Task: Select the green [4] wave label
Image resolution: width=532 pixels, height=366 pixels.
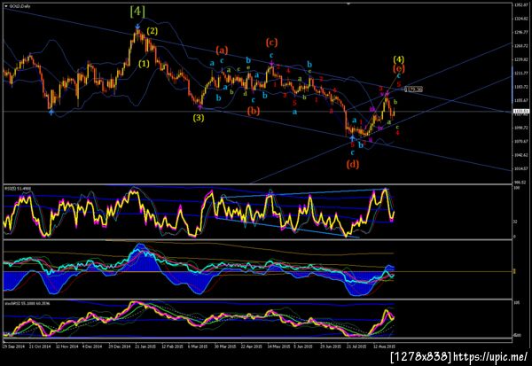Action: [137, 12]
